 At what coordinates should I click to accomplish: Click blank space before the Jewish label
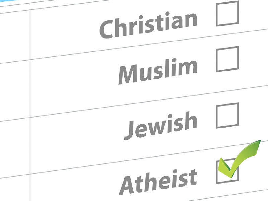77,137
